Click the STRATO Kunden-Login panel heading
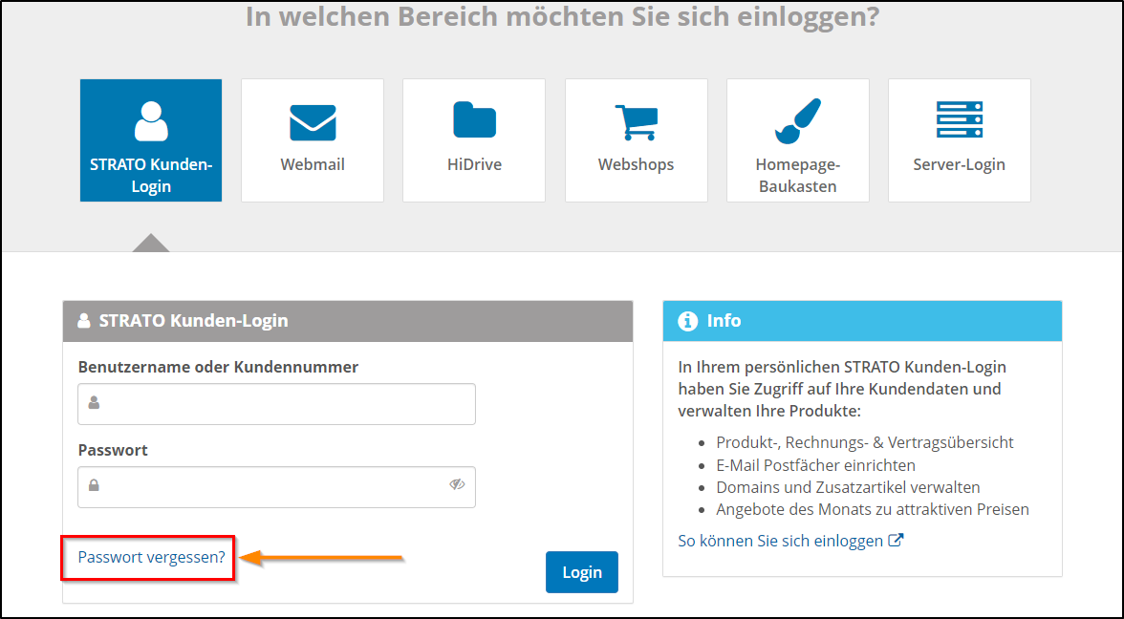The image size is (1124, 619). [193, 320]
